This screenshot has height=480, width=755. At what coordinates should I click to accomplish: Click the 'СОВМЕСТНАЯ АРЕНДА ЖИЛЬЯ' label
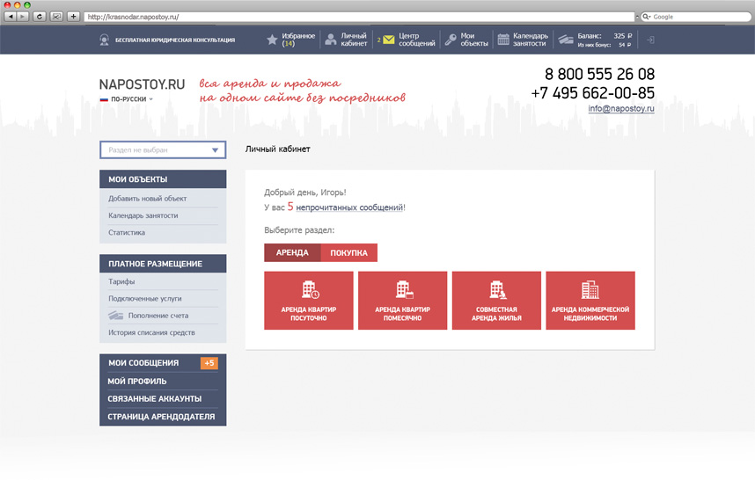pos(496,314)
